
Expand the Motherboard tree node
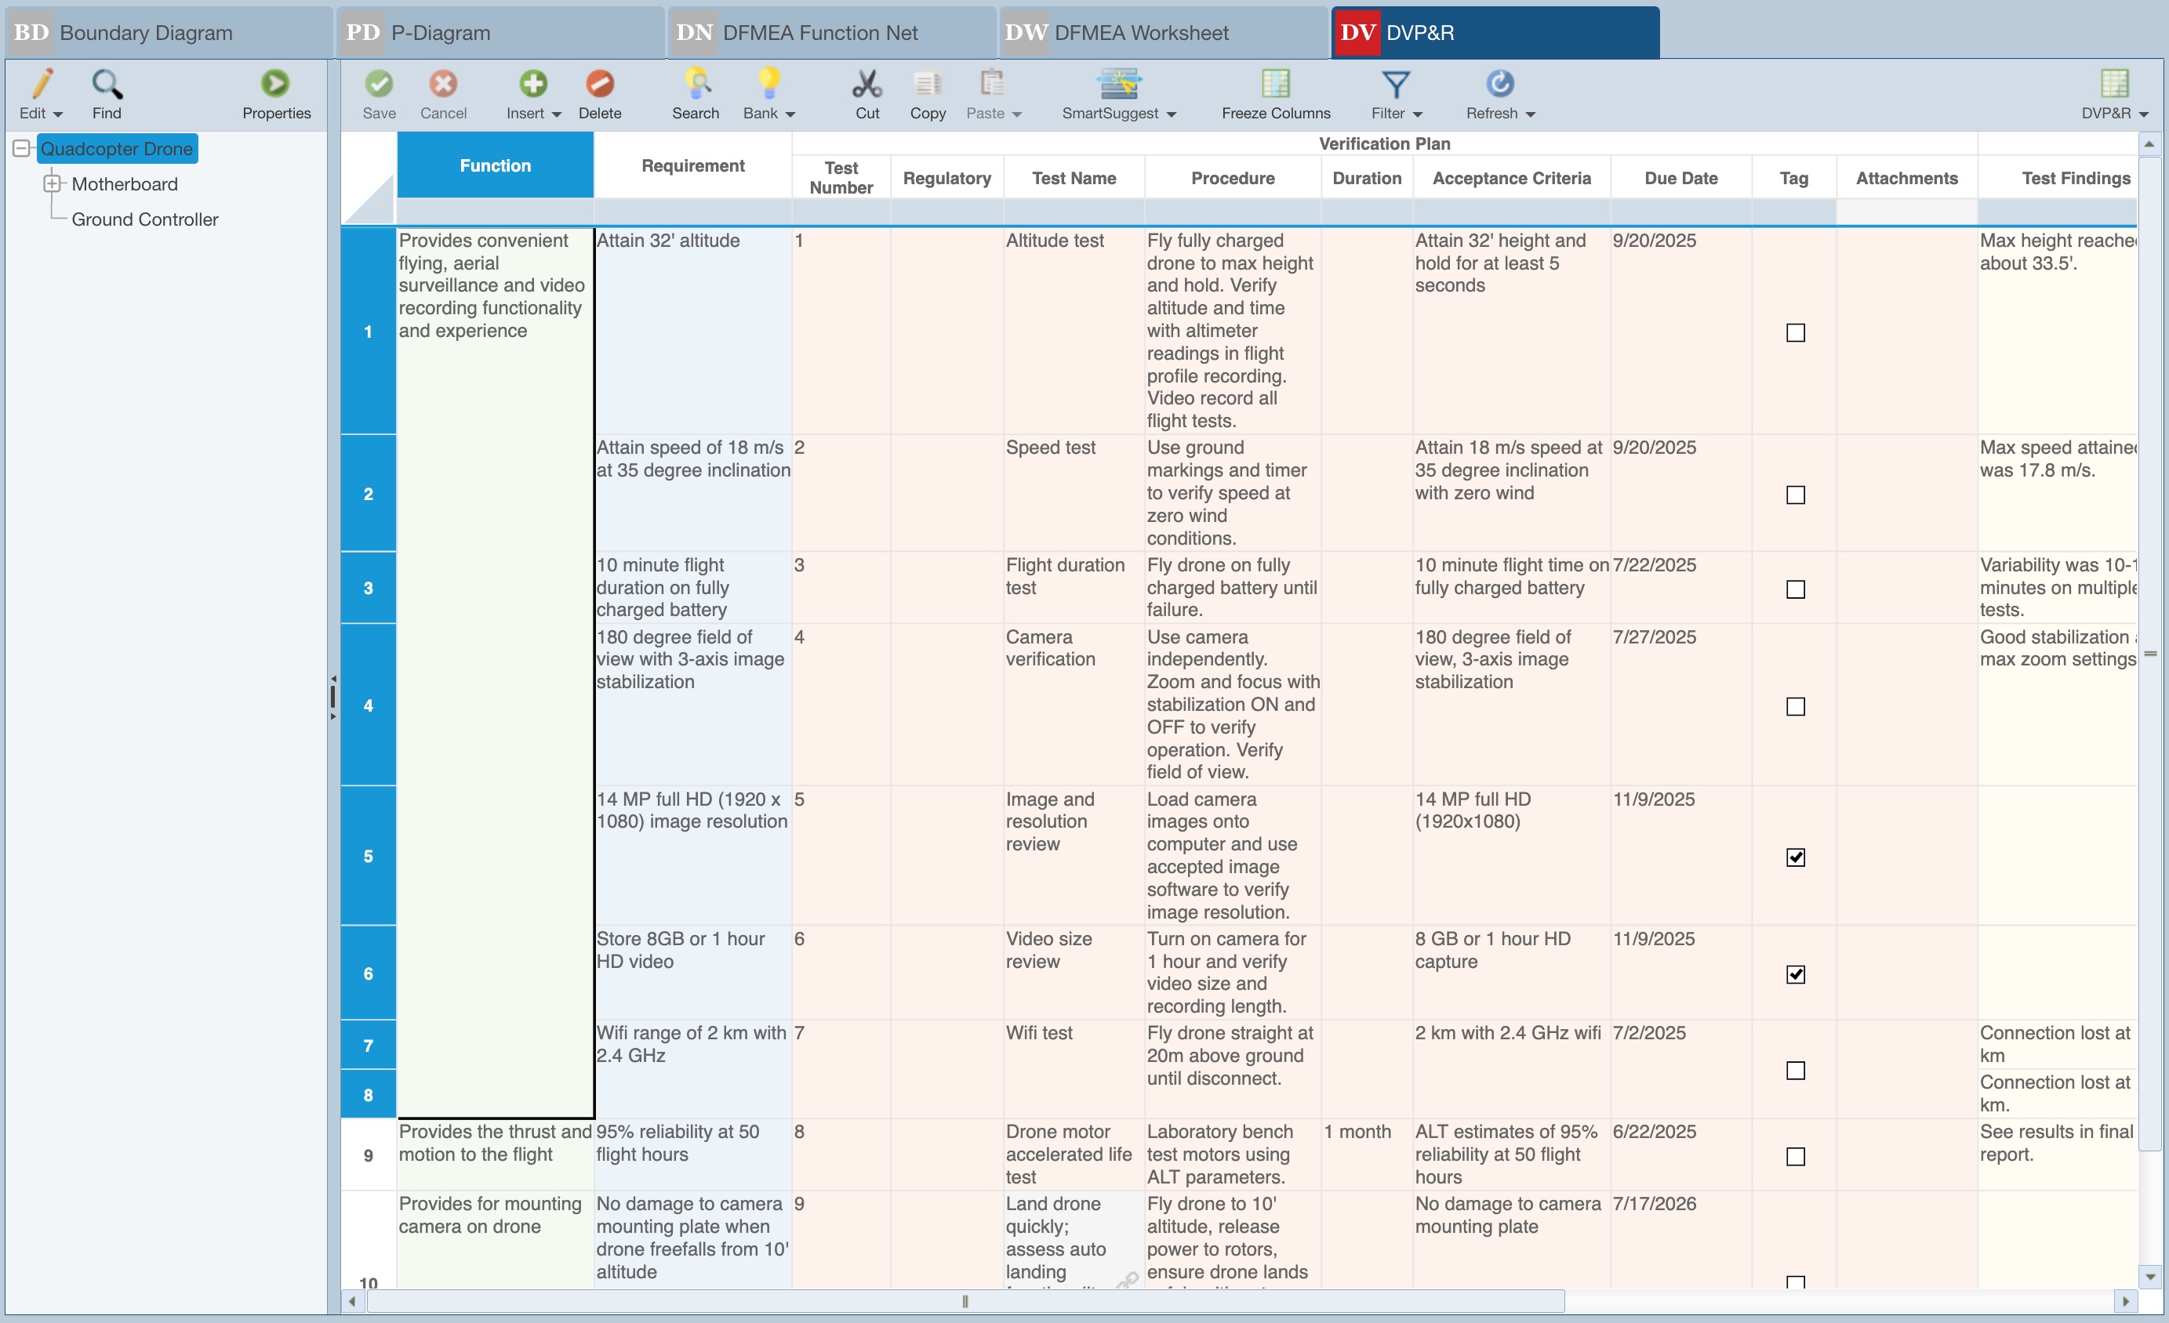tap(53, 184)
